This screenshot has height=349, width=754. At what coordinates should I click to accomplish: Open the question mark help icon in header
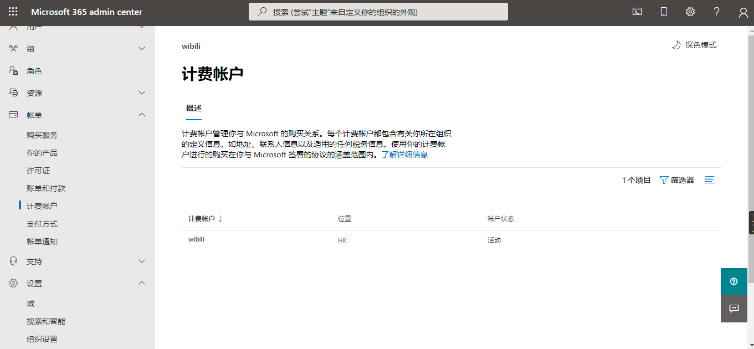(717, 12)
